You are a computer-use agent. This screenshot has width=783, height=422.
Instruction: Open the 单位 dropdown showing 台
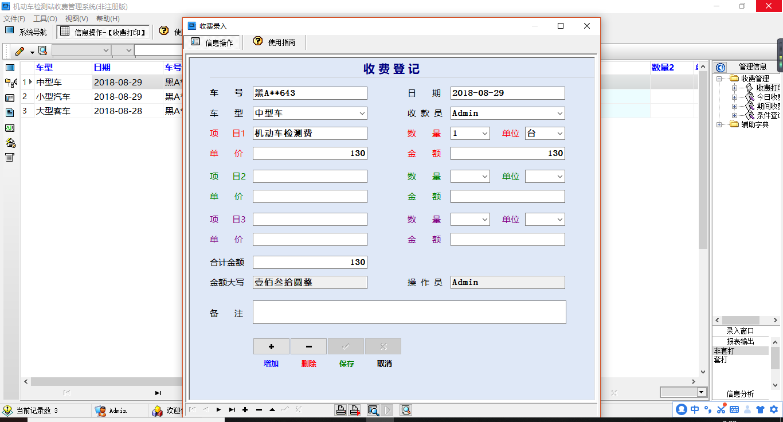tap(559, 134)
